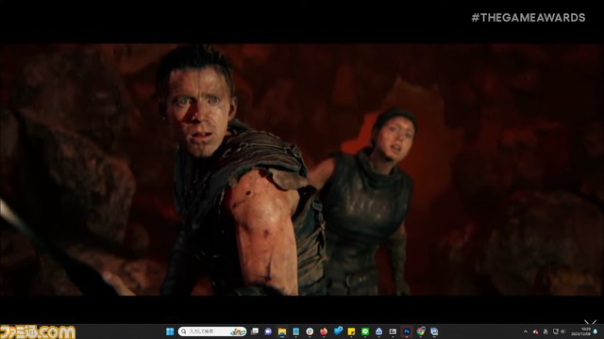Open Task View from the taskbar
The height and width of the screenshot is (339, 604).
point(255,331)
